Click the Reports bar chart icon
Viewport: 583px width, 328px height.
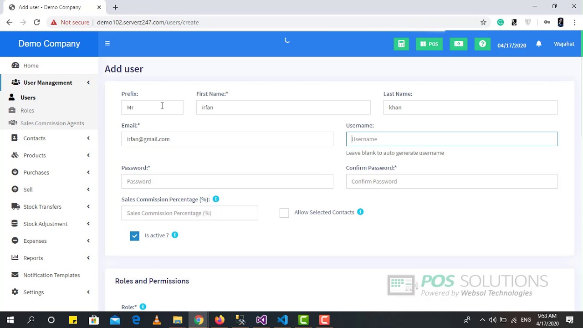(x=15, y=258)
